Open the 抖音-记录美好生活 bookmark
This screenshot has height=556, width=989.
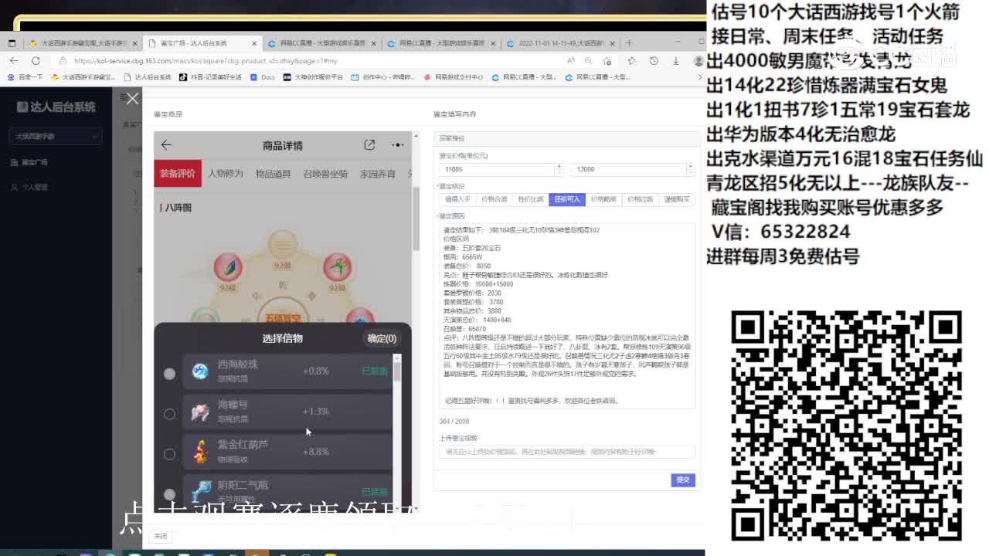tap(210, 77)
